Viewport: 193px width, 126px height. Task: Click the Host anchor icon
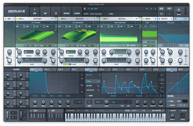[x=89, y=102]
